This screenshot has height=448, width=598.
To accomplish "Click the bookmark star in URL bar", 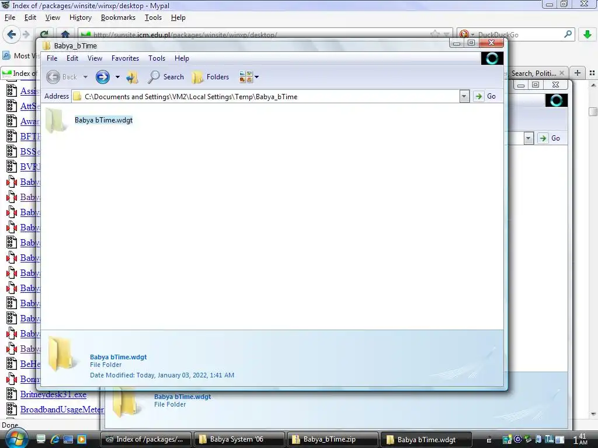I will pyautogui.click(x=434, y=34).
